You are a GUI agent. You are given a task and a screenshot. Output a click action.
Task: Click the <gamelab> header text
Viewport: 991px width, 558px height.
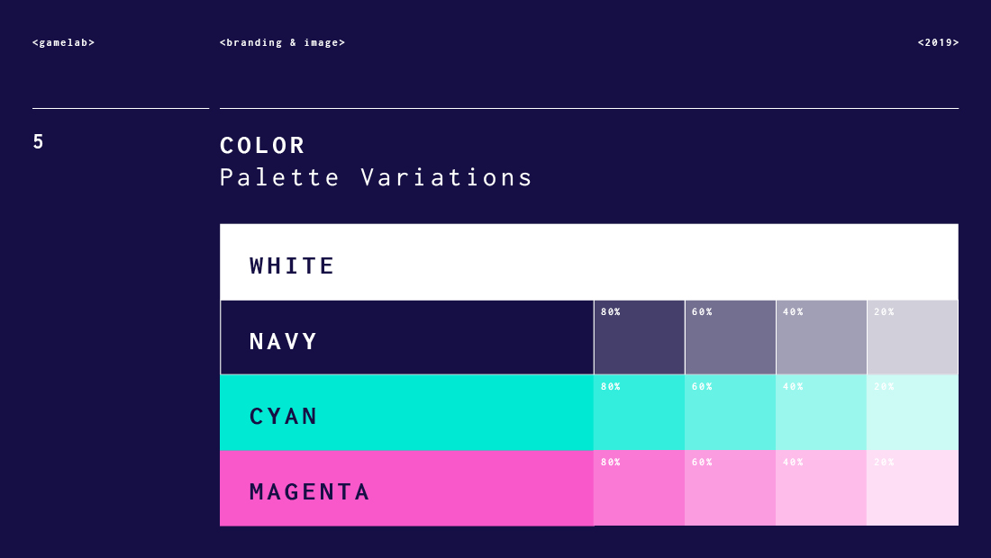(63, 42)
